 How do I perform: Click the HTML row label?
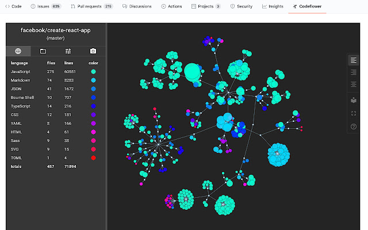[16, 132]
